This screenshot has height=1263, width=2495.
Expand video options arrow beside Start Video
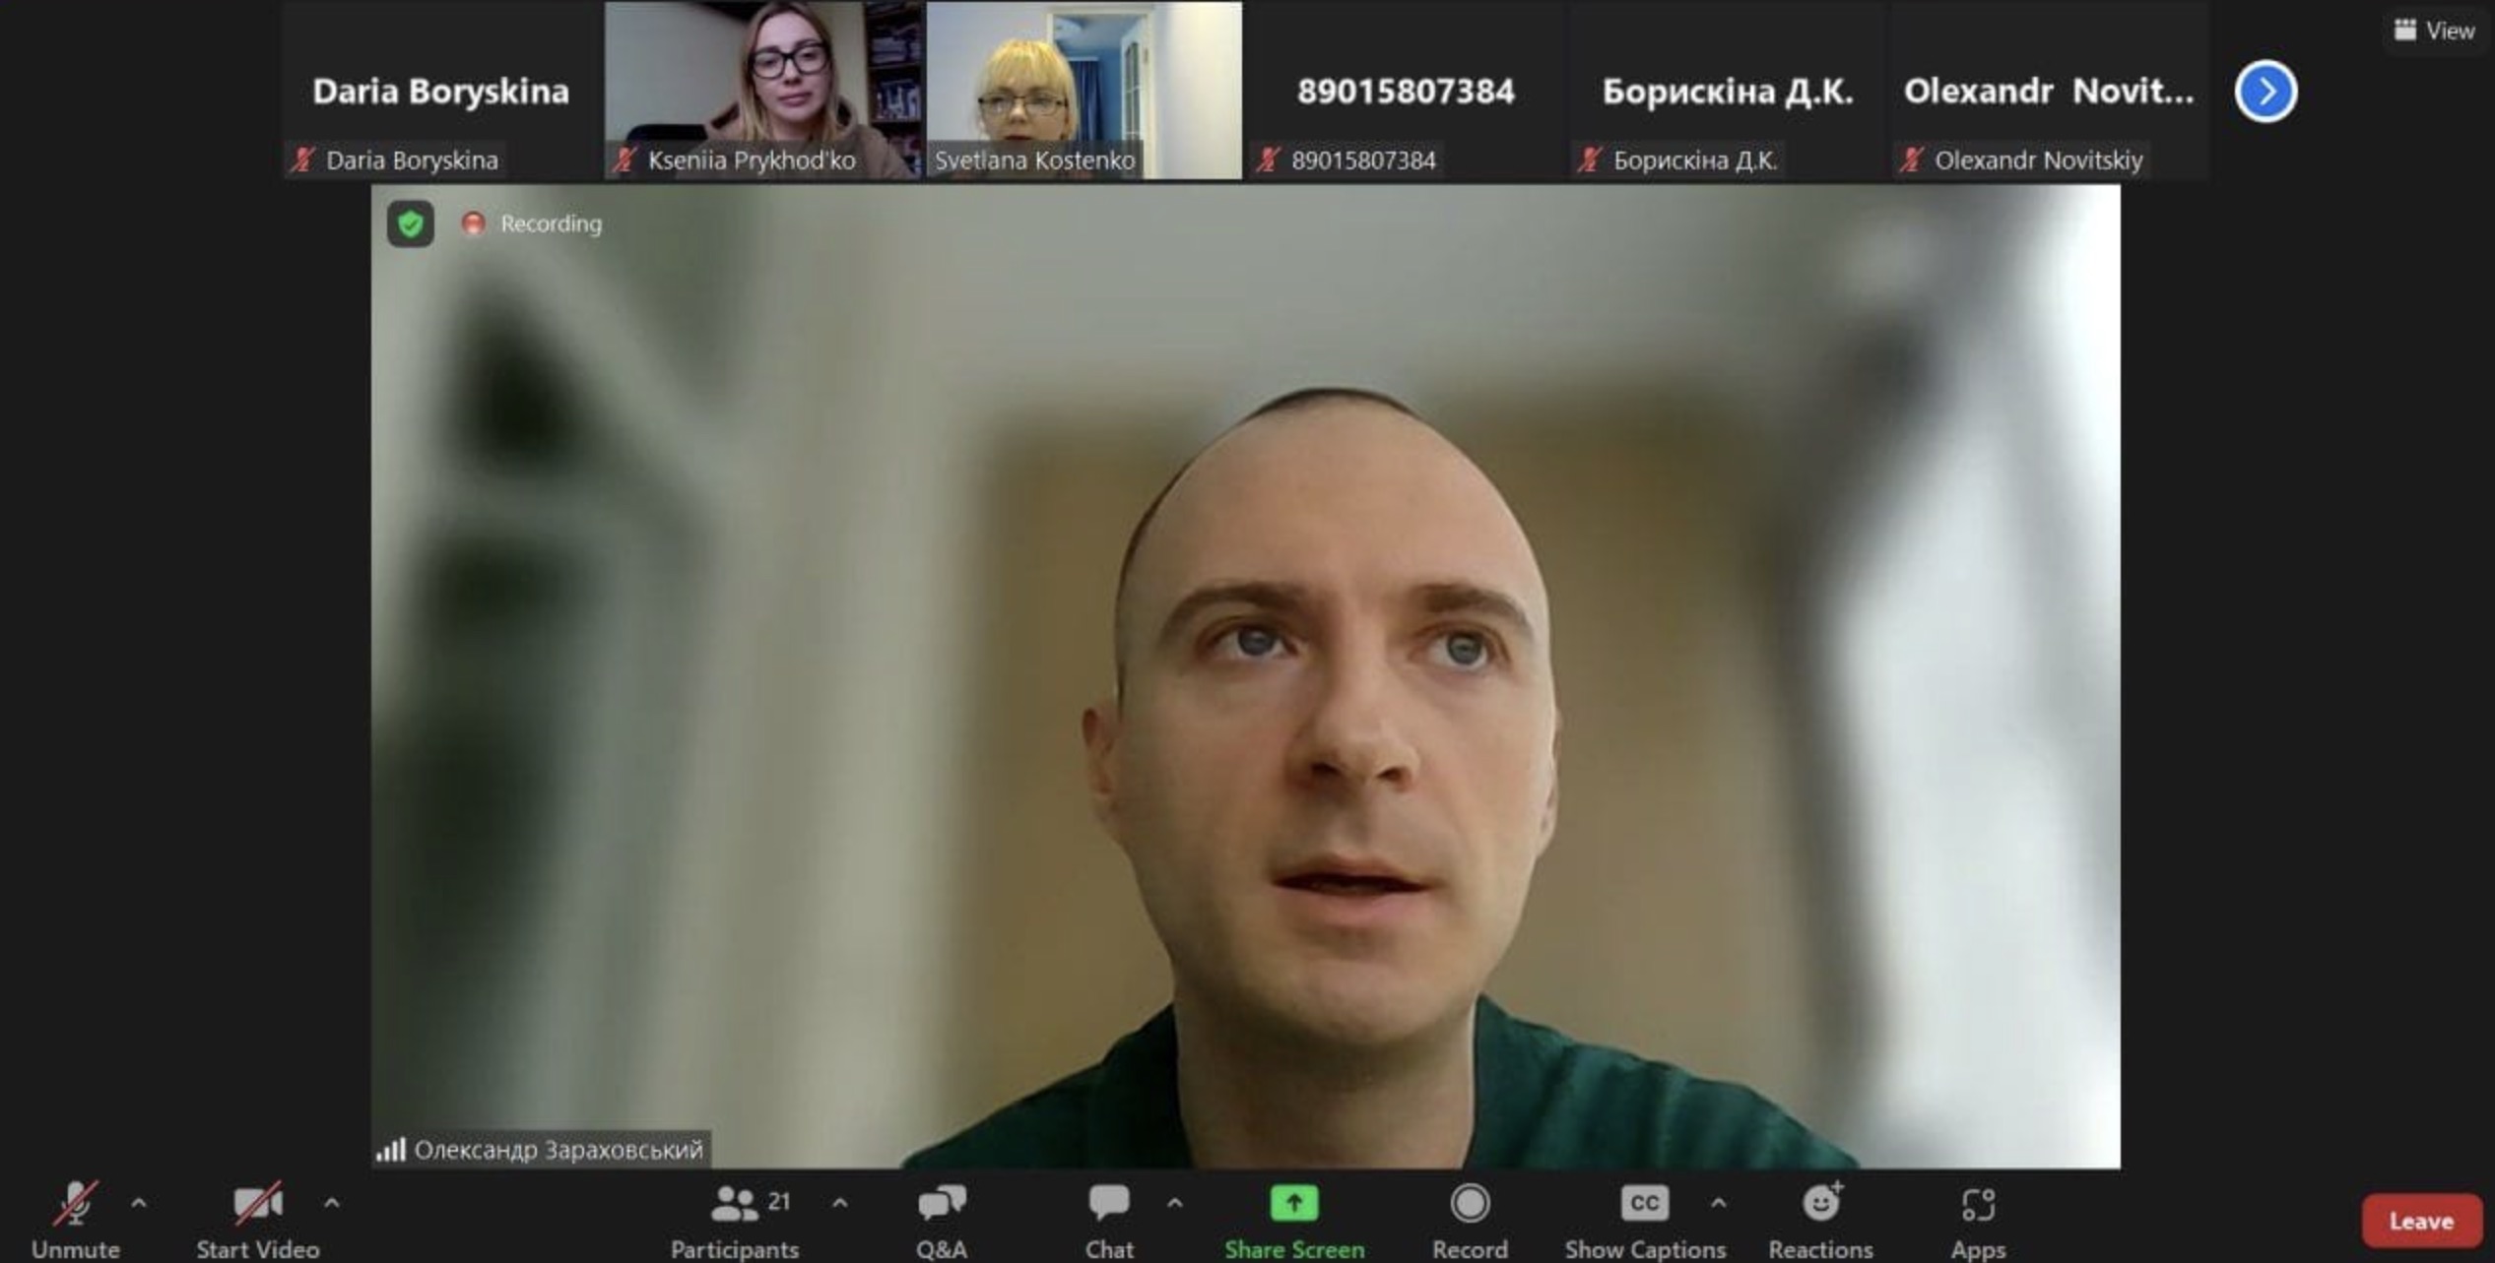(332, 1203)
